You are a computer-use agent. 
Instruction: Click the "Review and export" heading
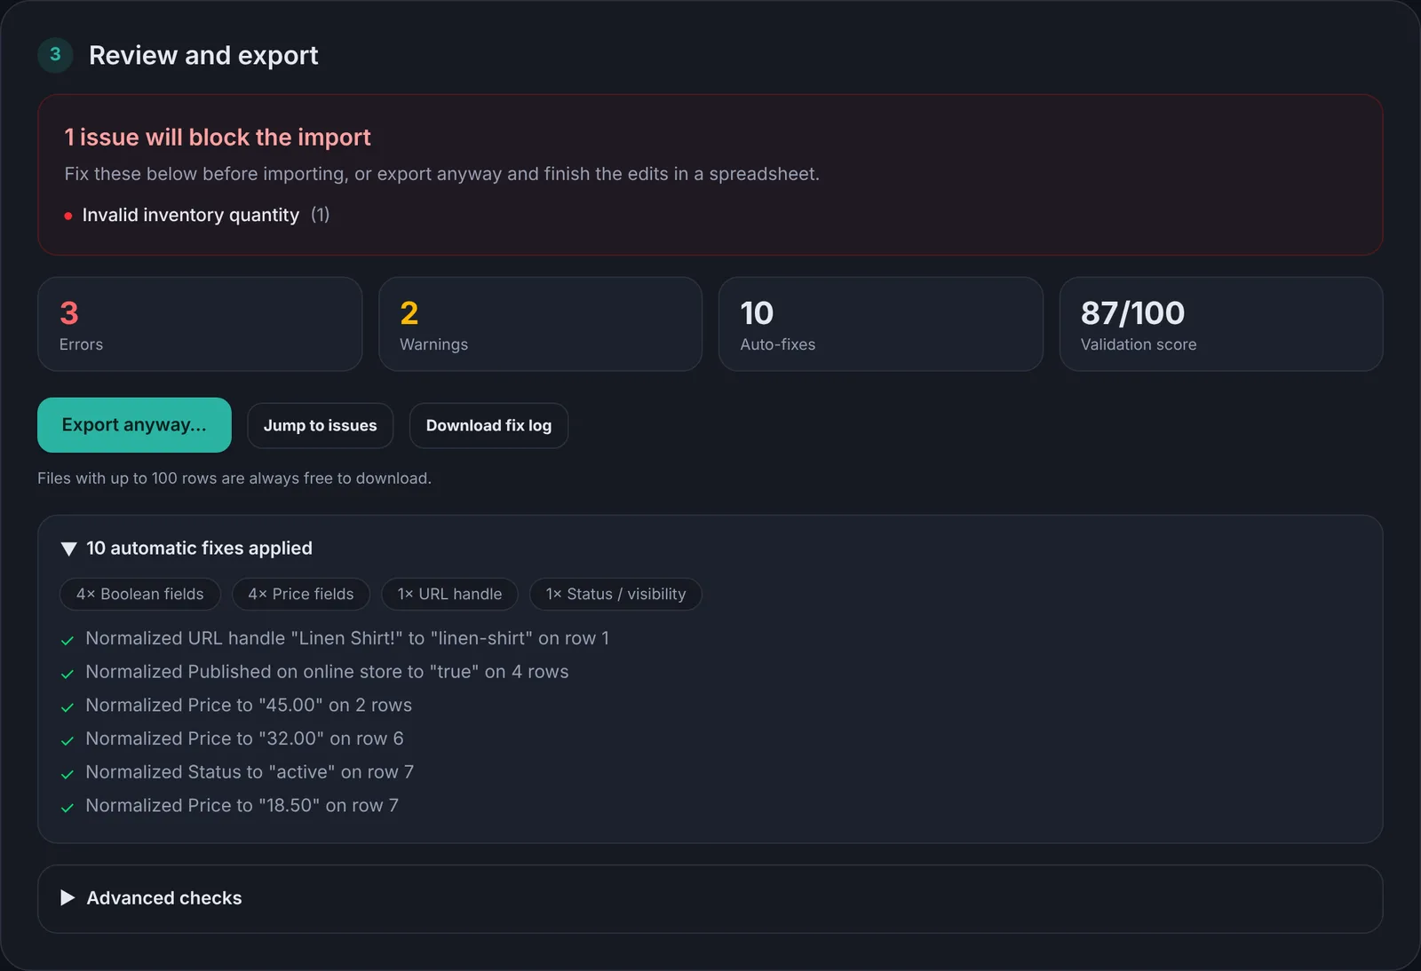point(203,55)
